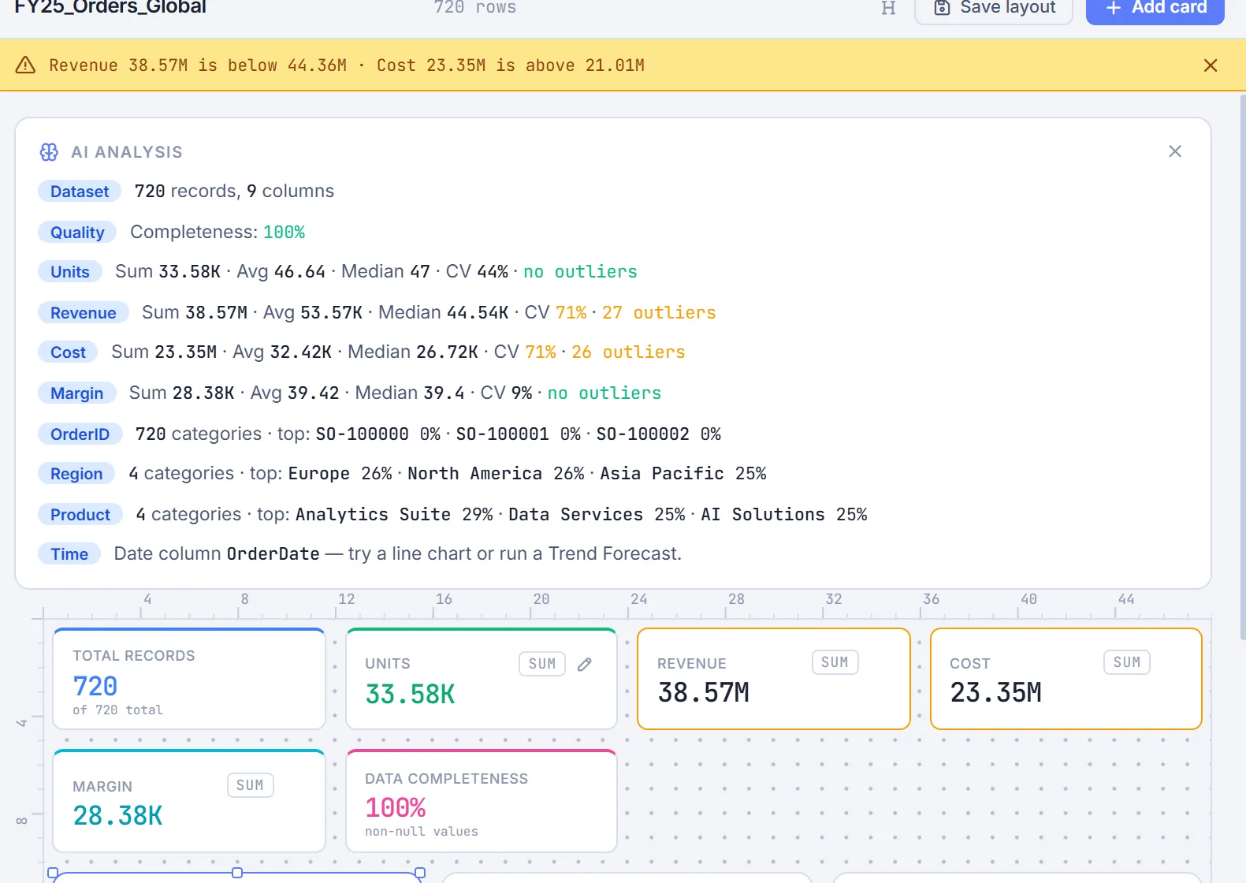Select the Total Records card
1246x883 pixels.
[x=189, y=679]
